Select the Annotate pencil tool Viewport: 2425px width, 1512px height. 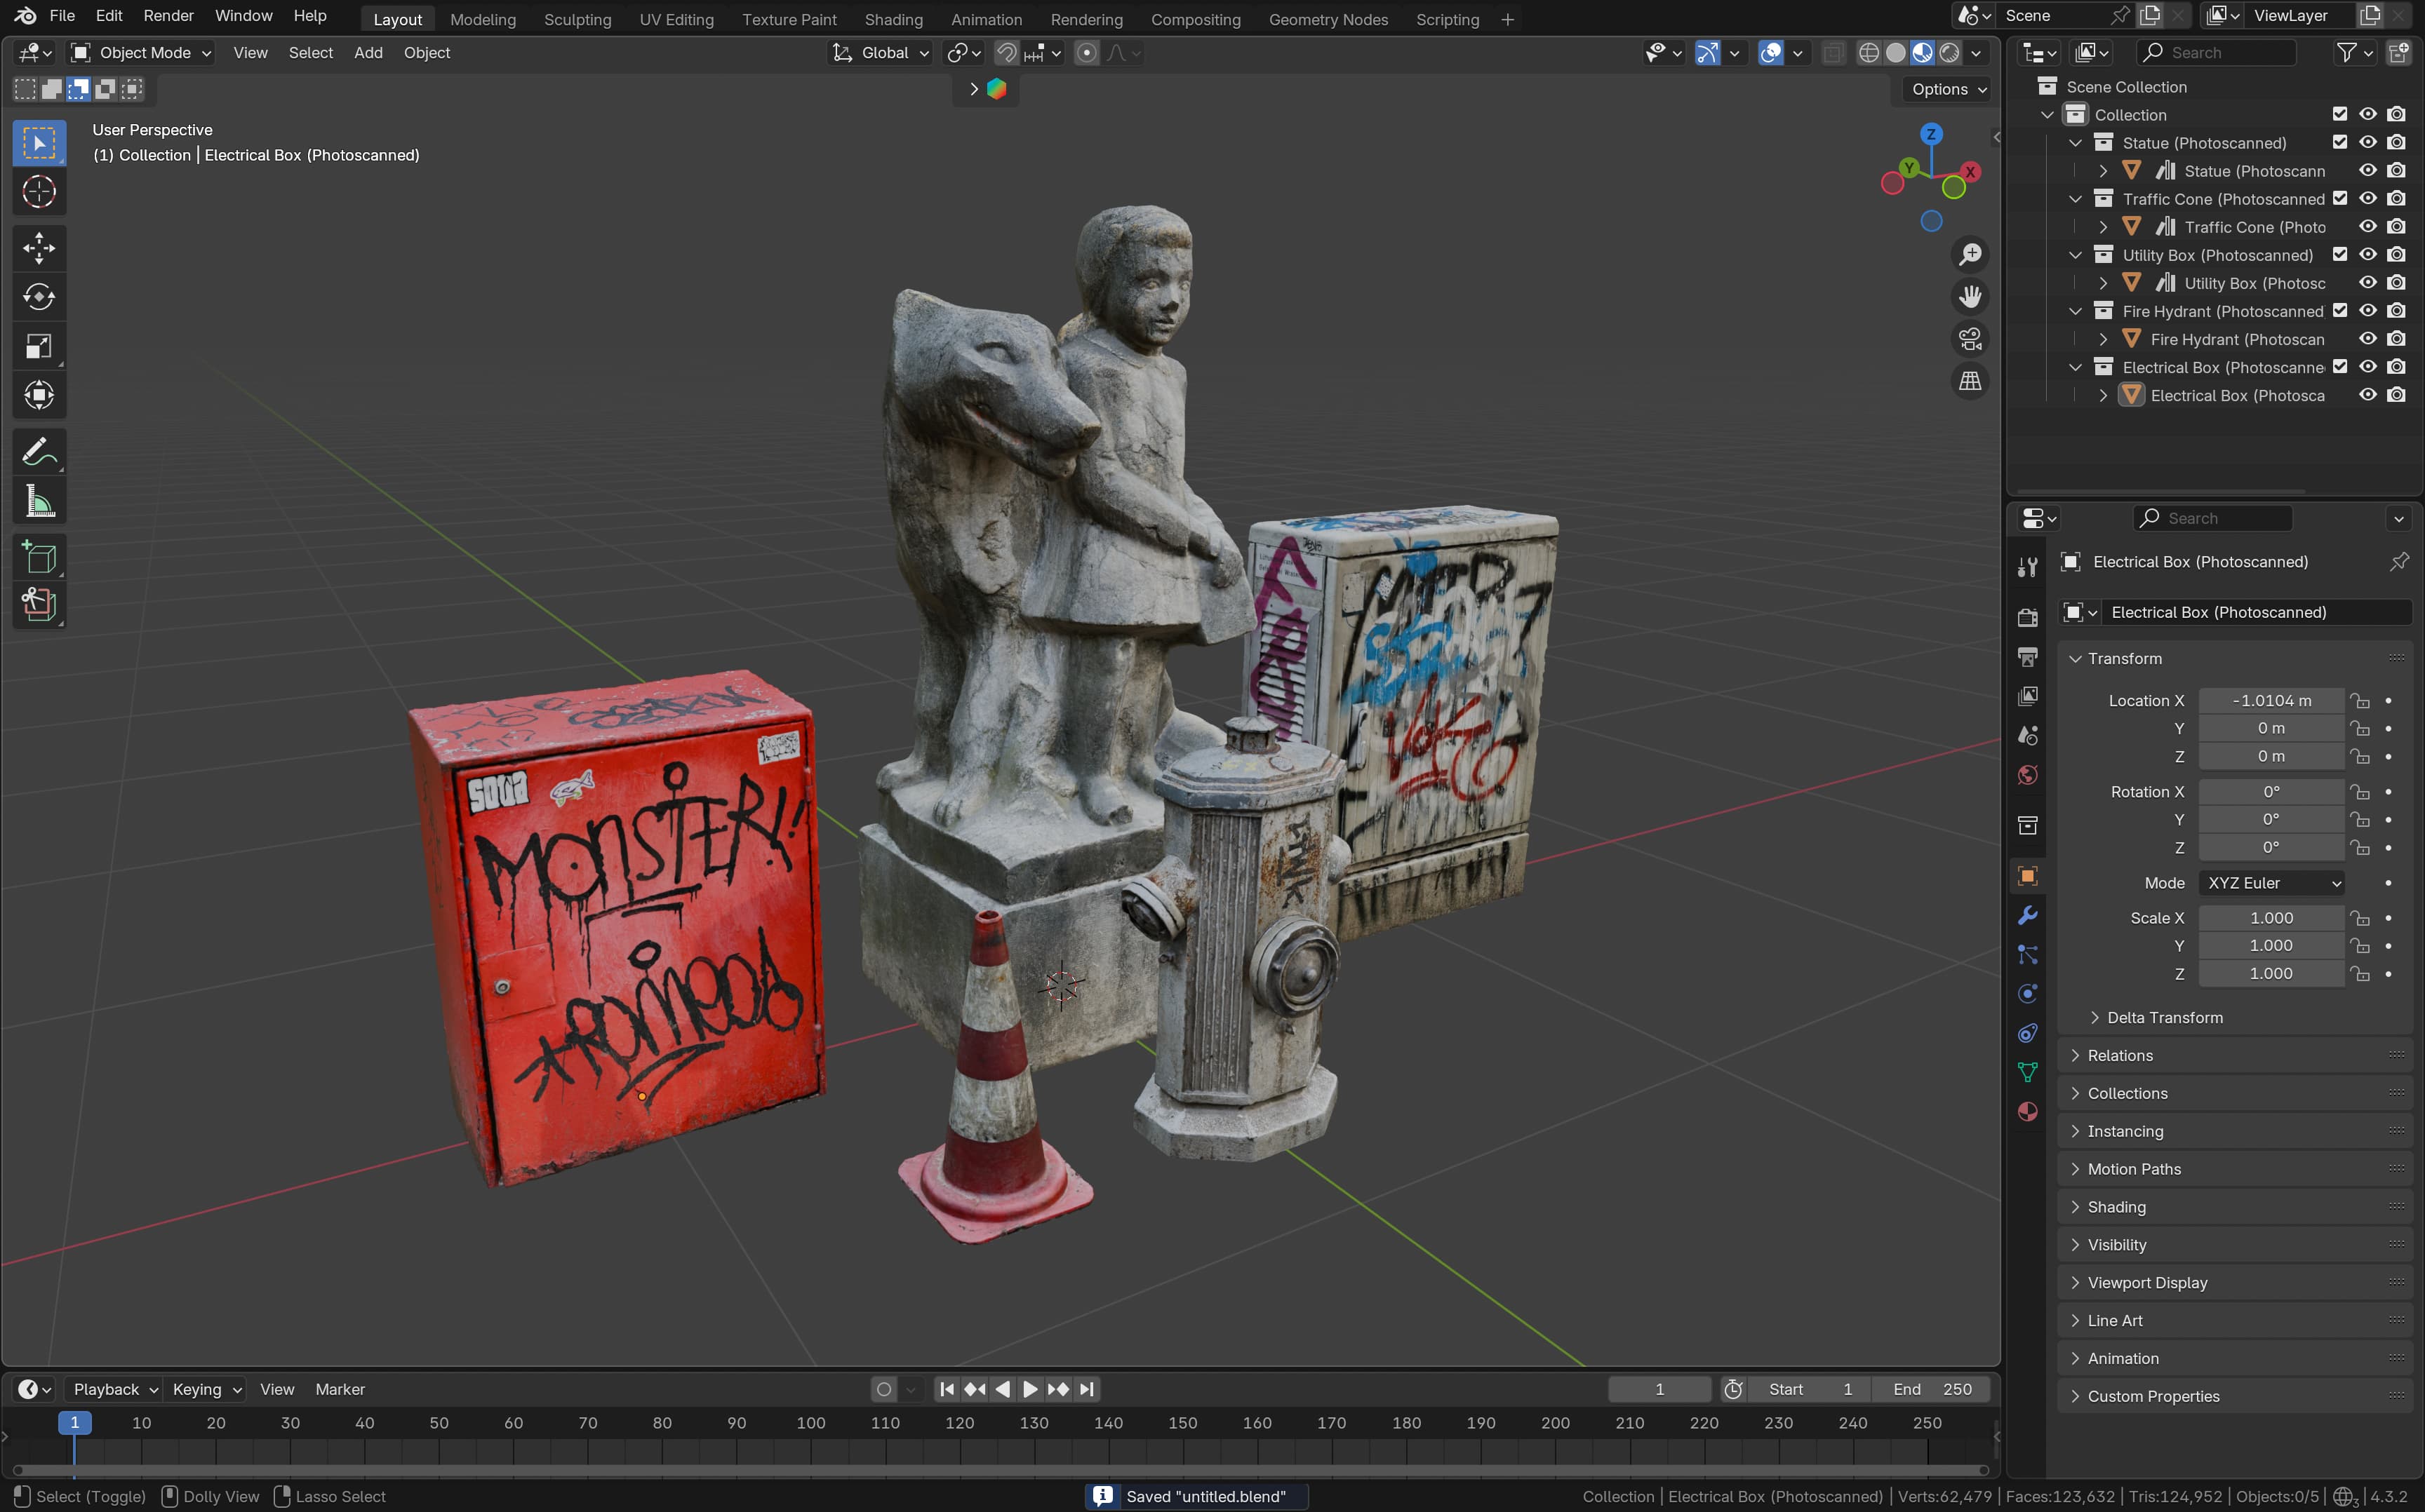pos(39,452)
